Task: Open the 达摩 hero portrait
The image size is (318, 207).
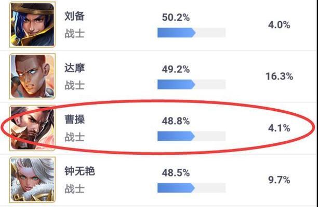Action: click(x=32, y=77)
